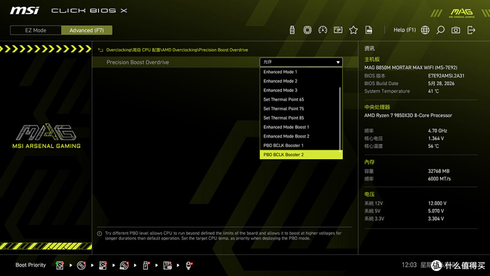Choose PBO BCLK Booster 1
490x276 pixels.
pos(301,146)
